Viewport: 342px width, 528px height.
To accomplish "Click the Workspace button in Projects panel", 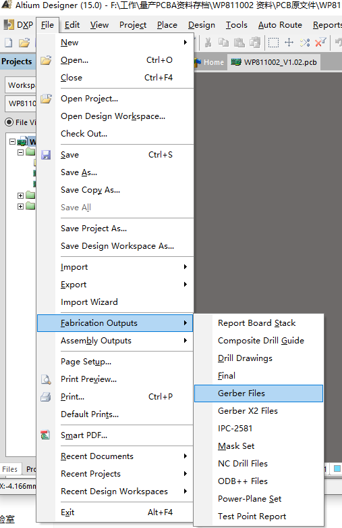I will [21, 85].
